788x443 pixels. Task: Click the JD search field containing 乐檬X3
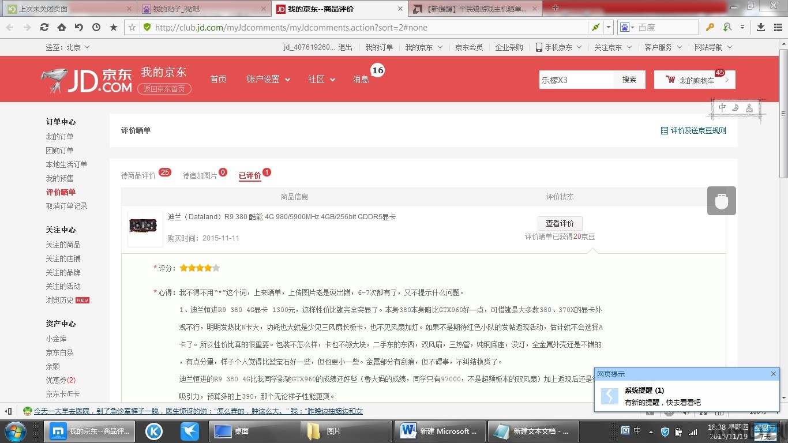pos(576,80)
